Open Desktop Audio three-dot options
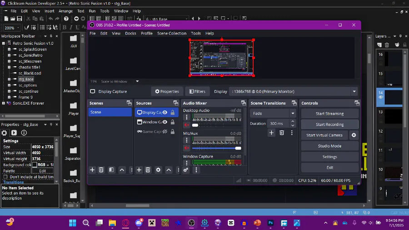The height and width of the screenshot is (230, 409). tap(186, 117)
